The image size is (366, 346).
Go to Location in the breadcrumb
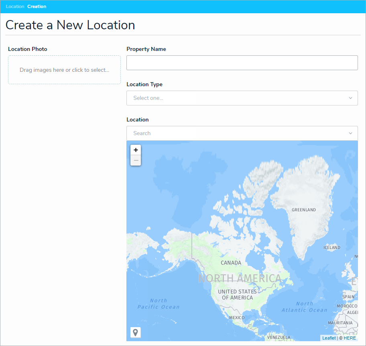click(x=15, y=6)
